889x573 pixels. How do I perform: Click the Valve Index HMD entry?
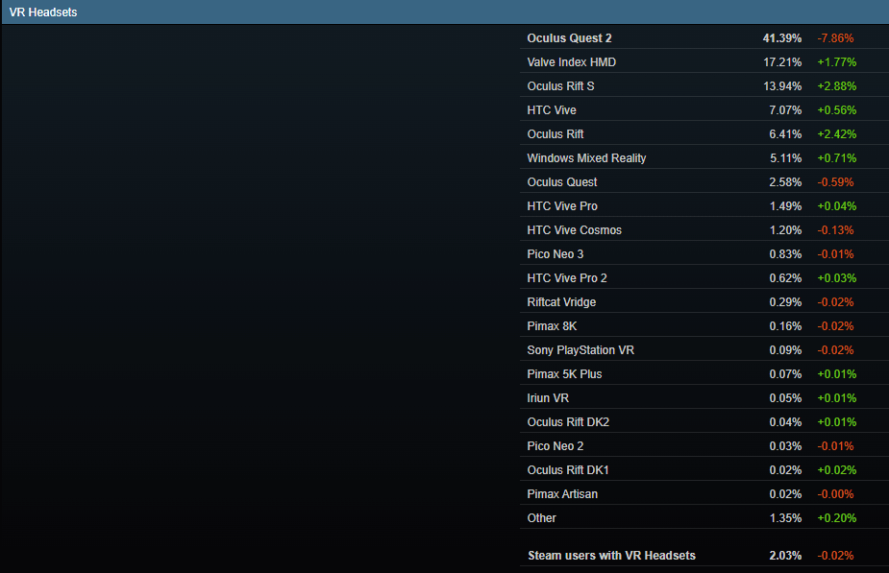coord(572,62)
